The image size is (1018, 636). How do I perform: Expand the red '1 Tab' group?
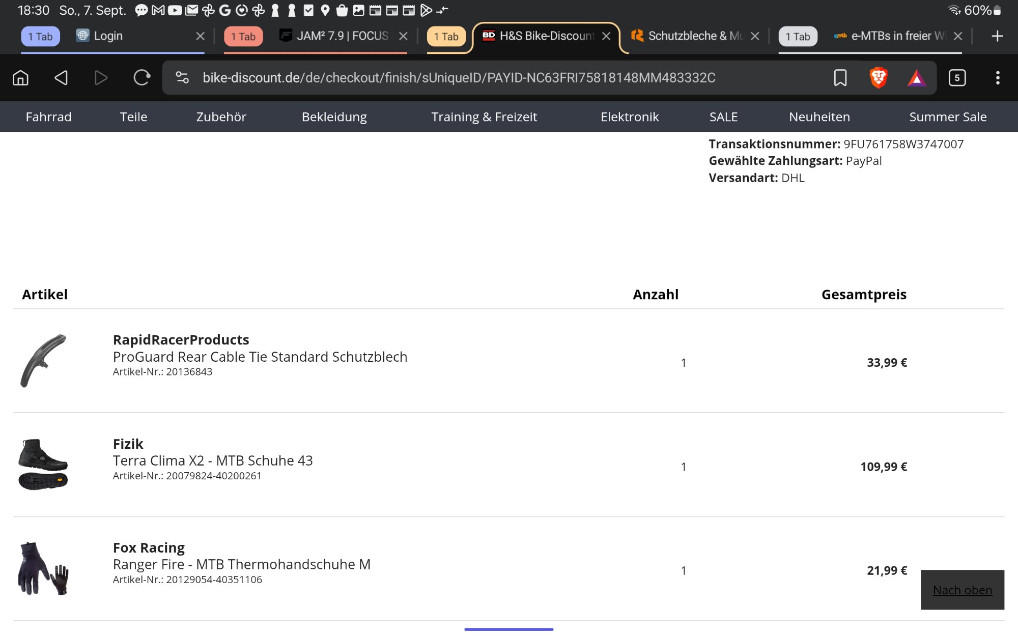243,37
